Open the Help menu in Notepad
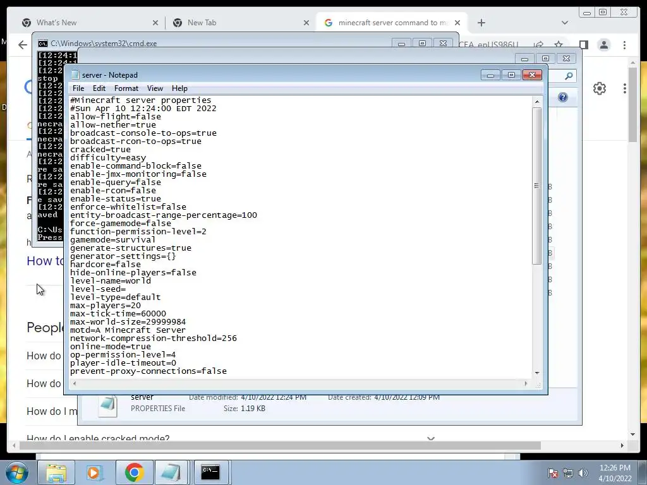The width and height of the screenshot is (647, 485). [179, 88]
